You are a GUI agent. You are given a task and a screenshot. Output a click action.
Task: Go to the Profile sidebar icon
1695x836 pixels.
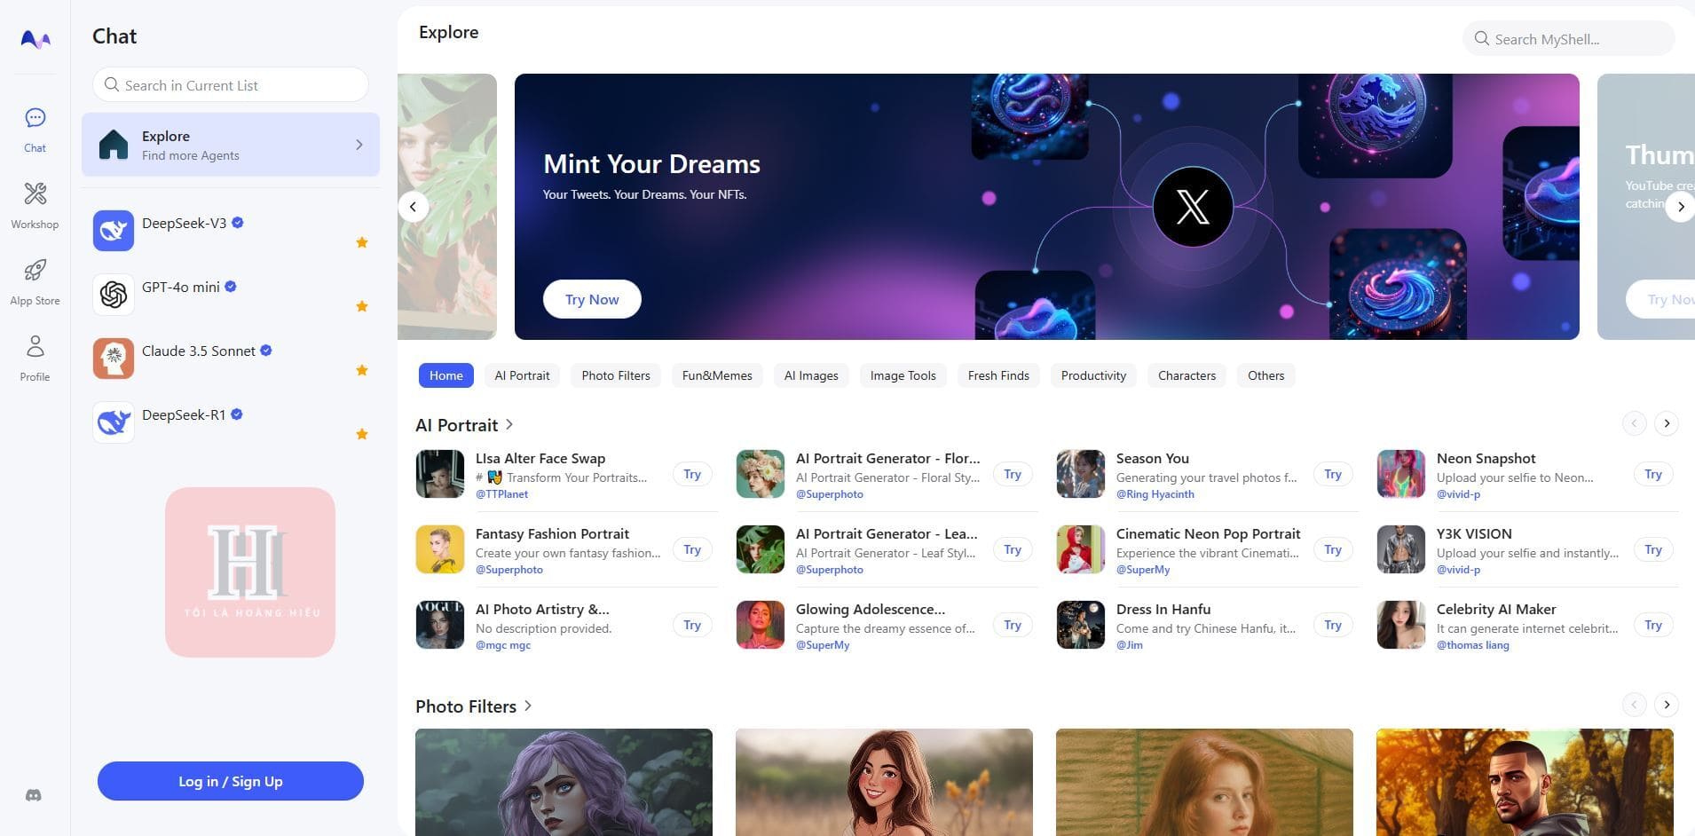tap(35, 347)
